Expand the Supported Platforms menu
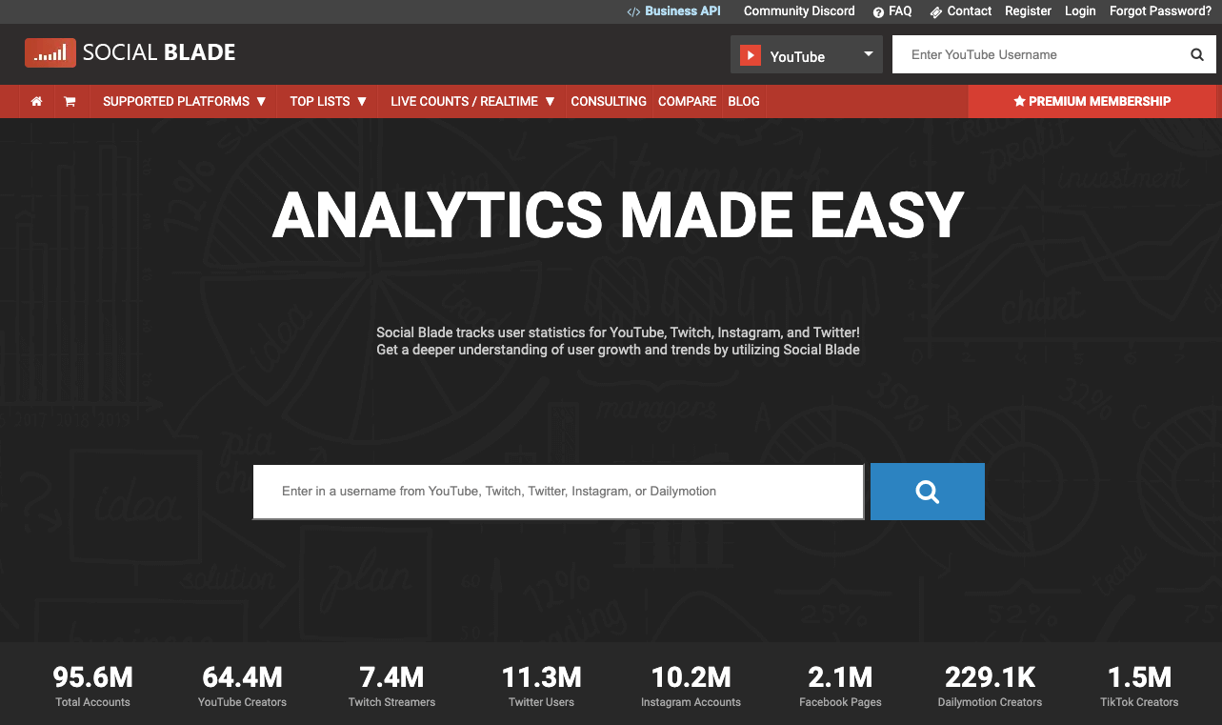Screen dimensions: 1222x725 (184, 101)
